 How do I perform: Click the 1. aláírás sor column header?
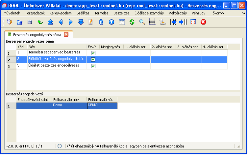pyautogui.click(x=137, y=47)
